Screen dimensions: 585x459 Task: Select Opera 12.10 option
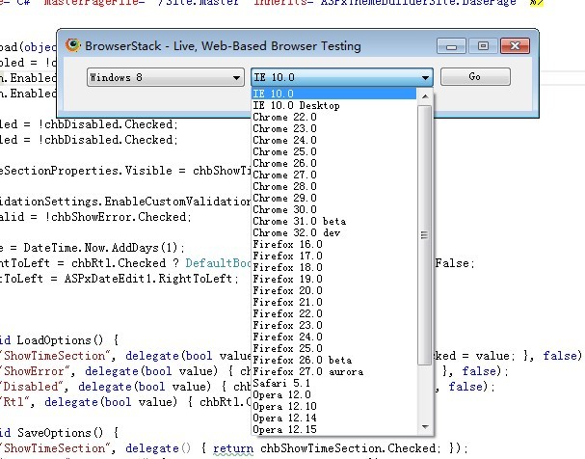pyautogui.click(x=333, y=406)
